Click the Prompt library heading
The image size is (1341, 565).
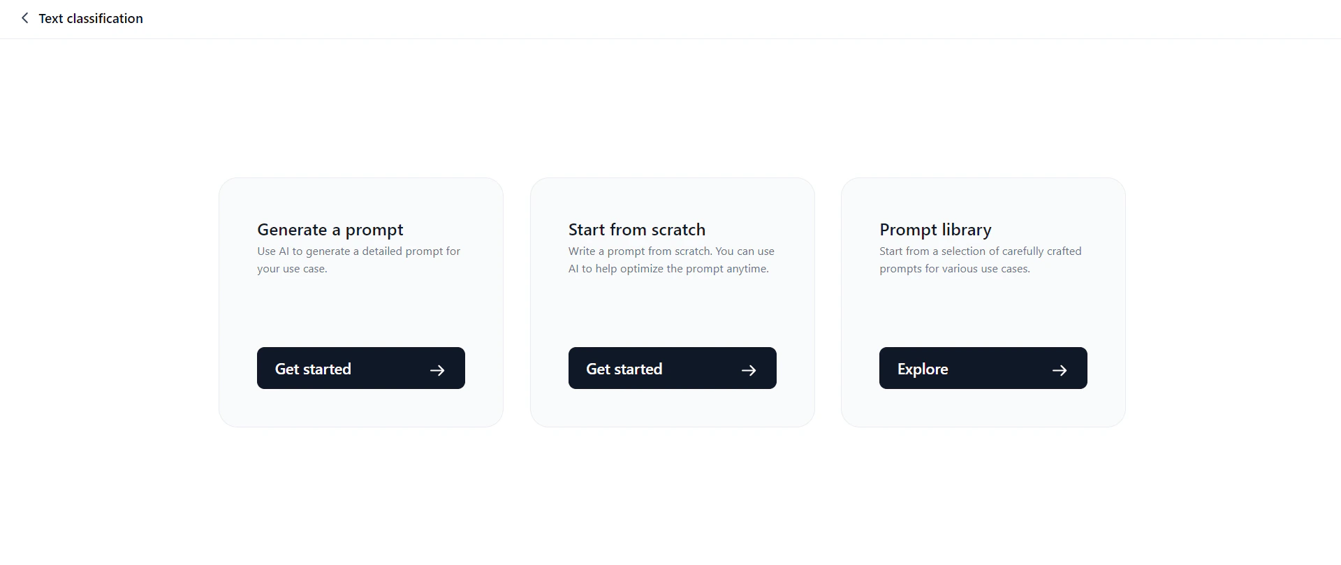point(935,229)
